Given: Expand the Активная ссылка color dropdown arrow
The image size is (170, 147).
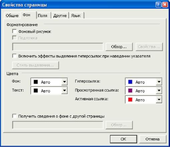Looking at the screenshot, I should tap(159, 100).
